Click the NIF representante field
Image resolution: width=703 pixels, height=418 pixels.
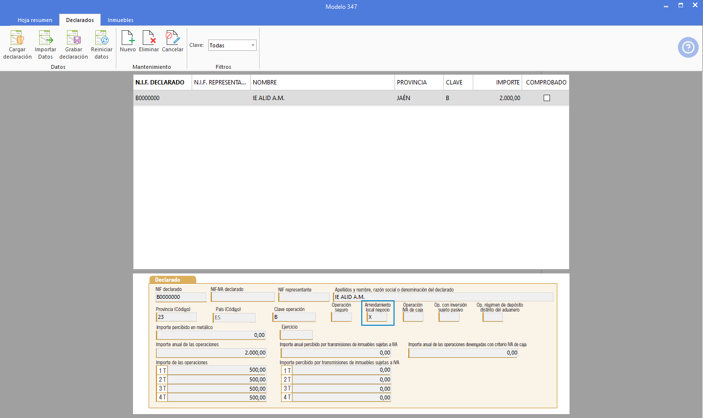click(304, 297)
